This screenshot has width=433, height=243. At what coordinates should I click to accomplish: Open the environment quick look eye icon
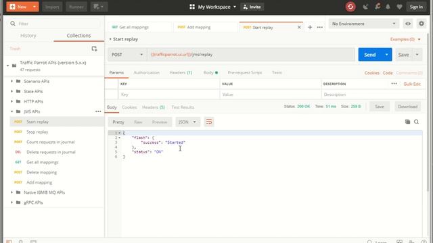pyautogui.click(x=408, y=24)
